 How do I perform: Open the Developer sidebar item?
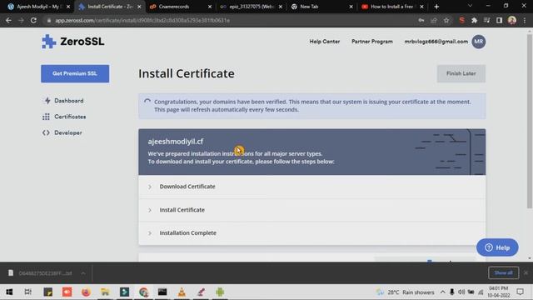point(68,132)
